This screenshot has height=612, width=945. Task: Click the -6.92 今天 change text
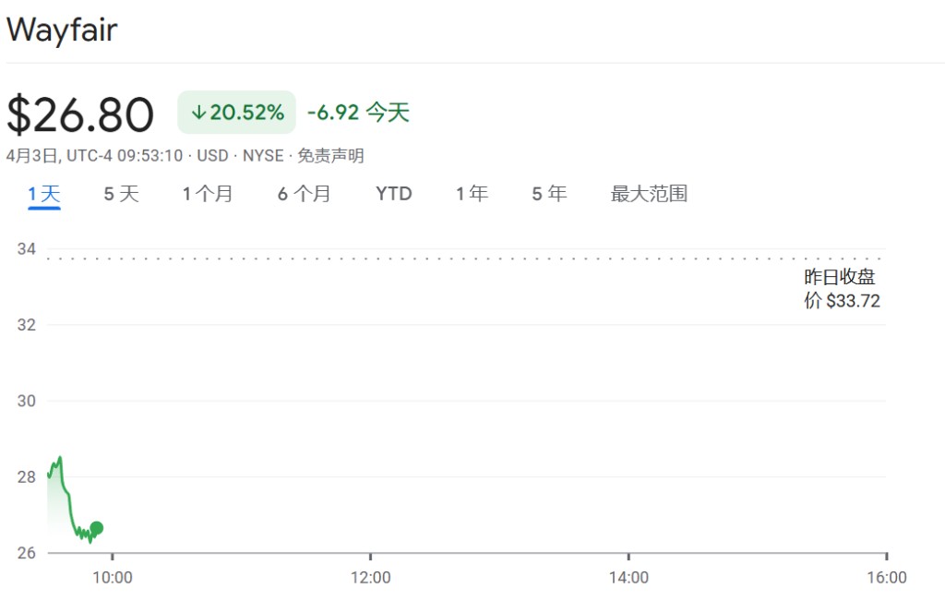pyautogui.click(x=358, y=113)
